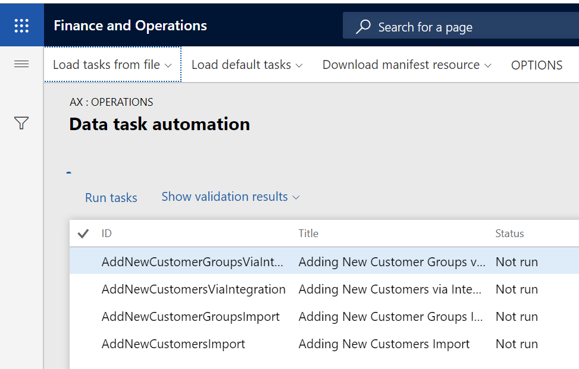Open the Microsoft app launcher grid

click(22, 25)
